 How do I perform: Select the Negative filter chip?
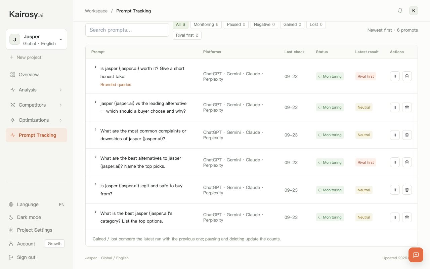(264, 25)
